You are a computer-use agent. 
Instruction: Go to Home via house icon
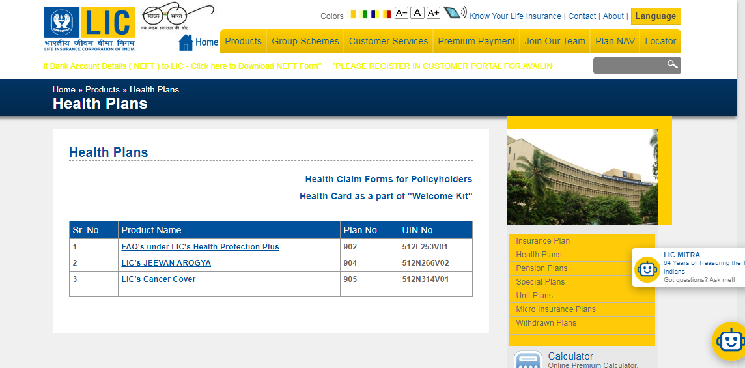(186, 42)
